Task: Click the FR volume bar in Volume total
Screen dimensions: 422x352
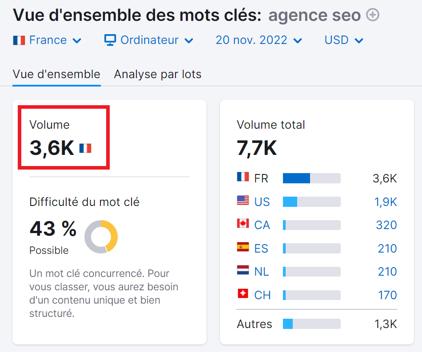Action: tap(311, 178)
